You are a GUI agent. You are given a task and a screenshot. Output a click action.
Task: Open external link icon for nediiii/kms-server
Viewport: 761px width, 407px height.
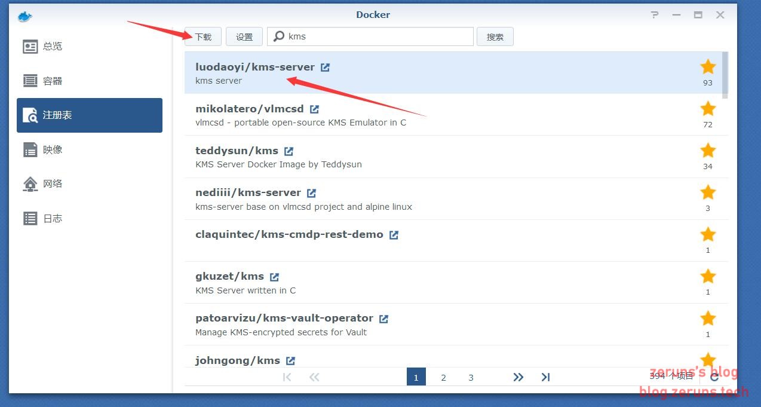(311, 193)
